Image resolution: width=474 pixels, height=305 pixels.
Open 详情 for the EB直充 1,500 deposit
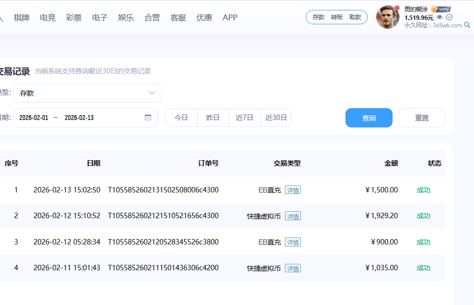click(x=292, y=189)
